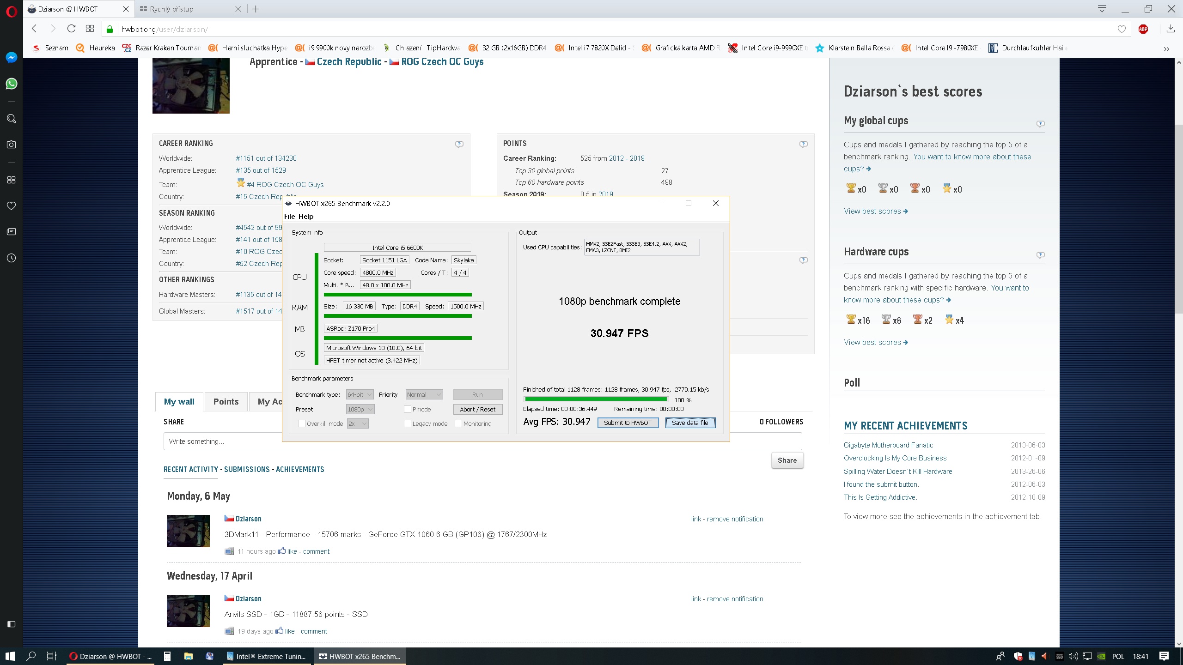Viewport: 1183px width, 665px height.
Task: Toggle Pmode checkbox
Action: (x=408, y=409)
